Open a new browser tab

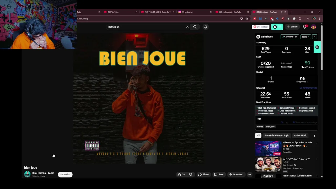[291, 12]
